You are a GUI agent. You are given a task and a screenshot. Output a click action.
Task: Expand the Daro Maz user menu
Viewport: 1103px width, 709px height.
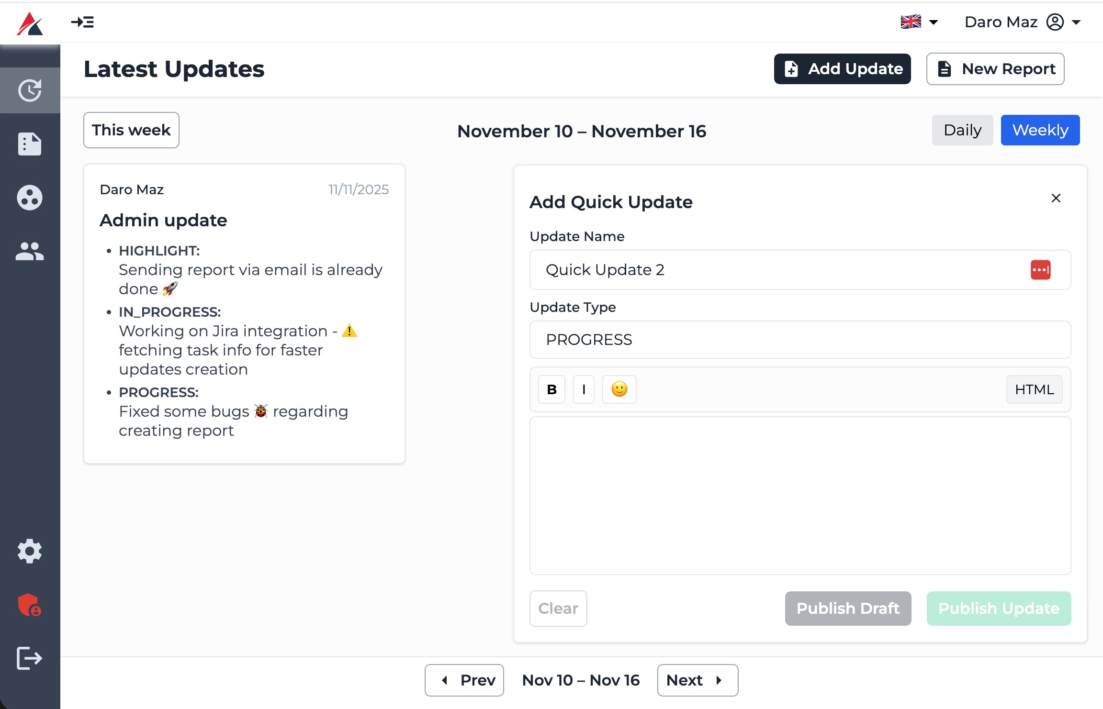1022,22
